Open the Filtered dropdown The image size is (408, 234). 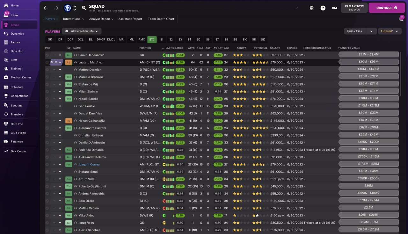coord(390,31)
